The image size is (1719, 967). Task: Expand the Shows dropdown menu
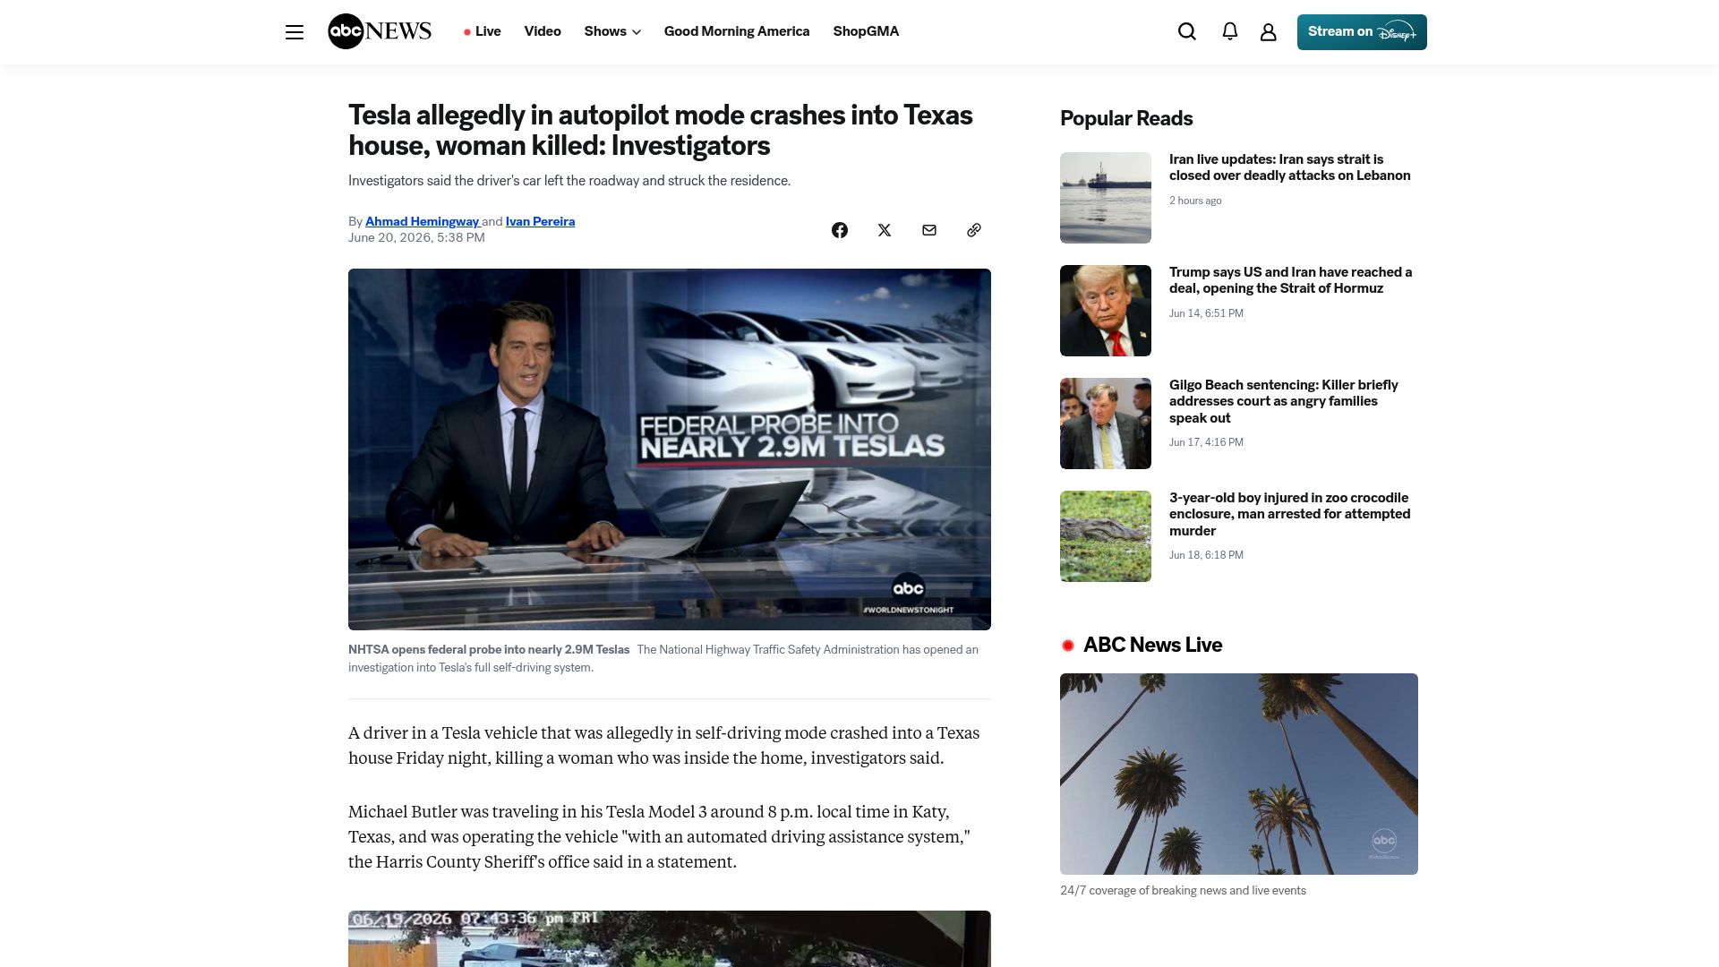[612, 31]
